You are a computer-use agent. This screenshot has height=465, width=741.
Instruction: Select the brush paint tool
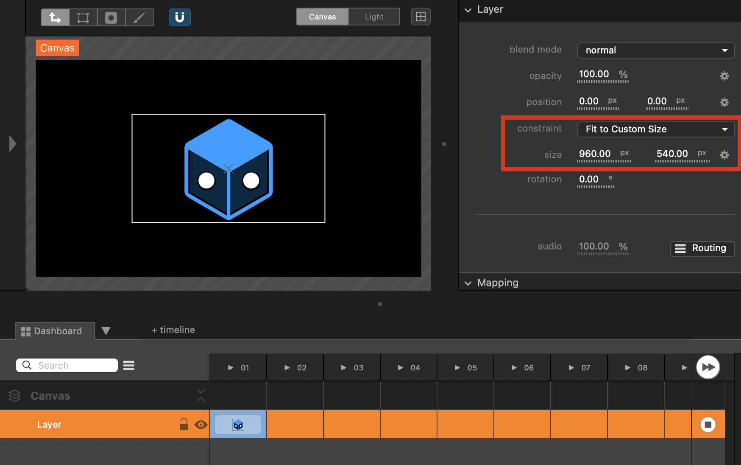(139, 17)
